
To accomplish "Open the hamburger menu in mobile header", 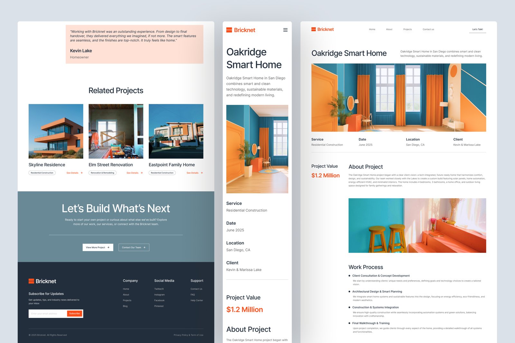I will pyautogui.click(x=285, y=30).
